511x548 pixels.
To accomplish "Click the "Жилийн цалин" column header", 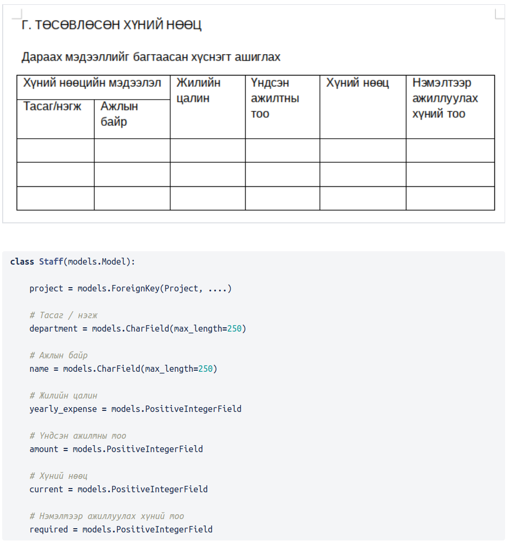I will click(199, 91).
